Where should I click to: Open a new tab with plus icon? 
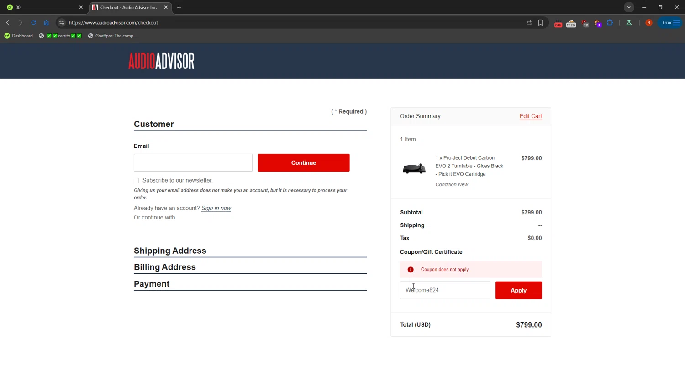[x=179, y=7]
